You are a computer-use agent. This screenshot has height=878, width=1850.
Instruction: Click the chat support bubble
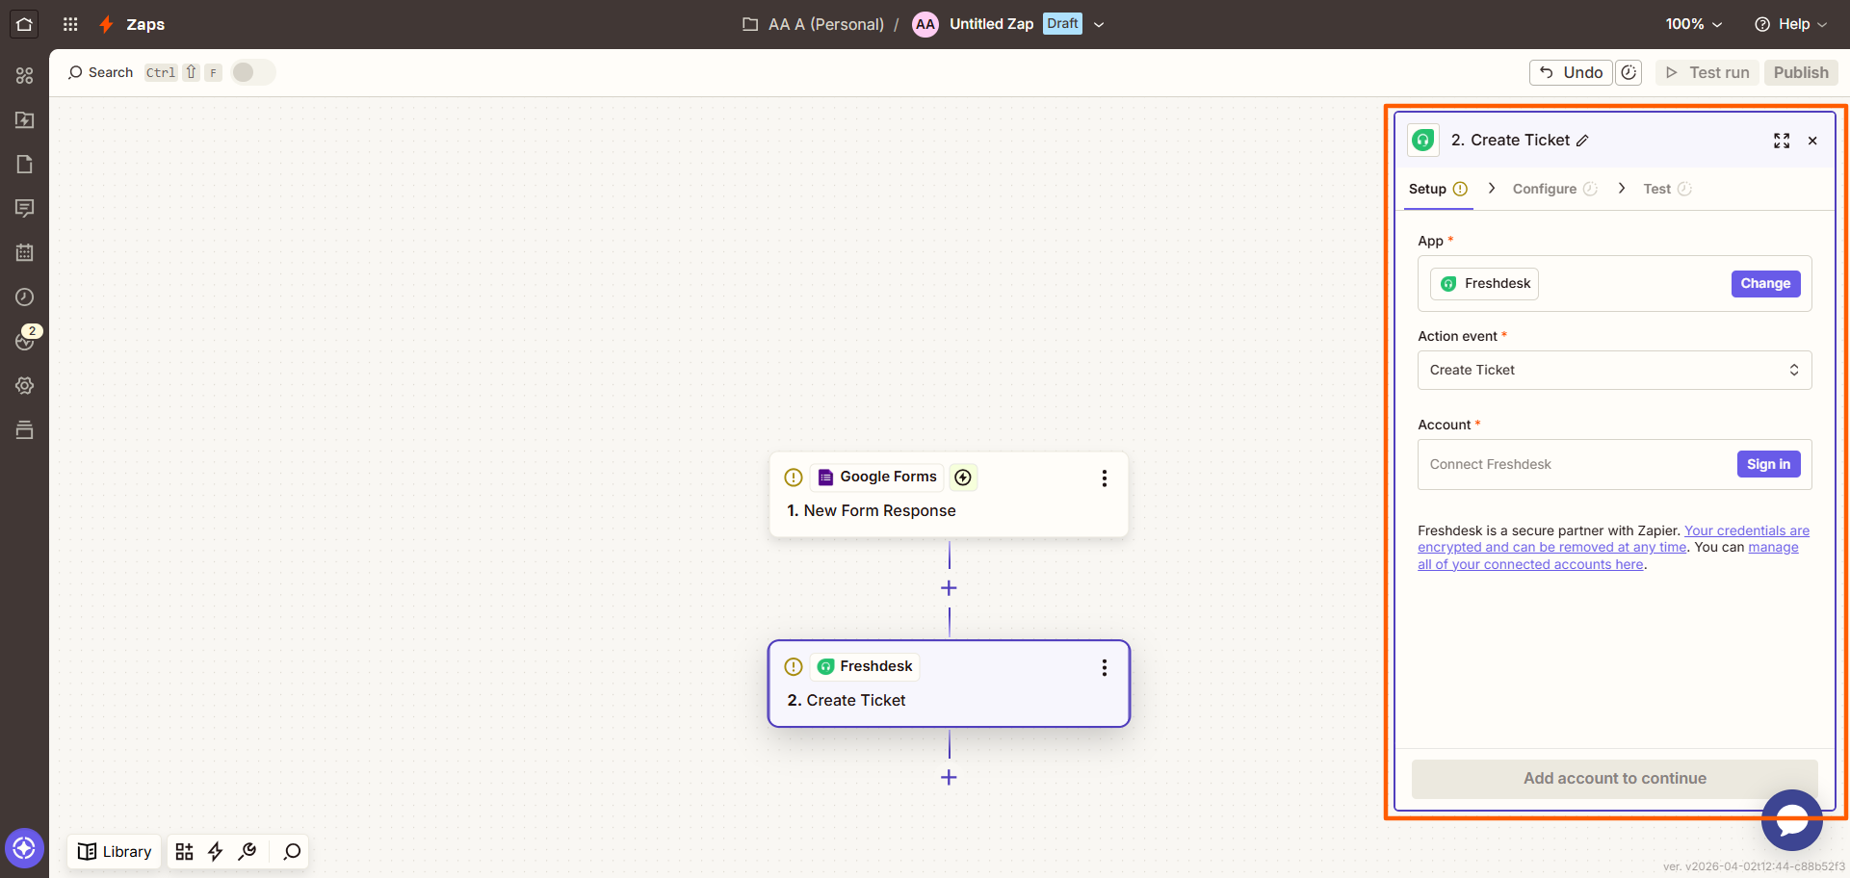pyautogui.click(x=1791, y=820)
